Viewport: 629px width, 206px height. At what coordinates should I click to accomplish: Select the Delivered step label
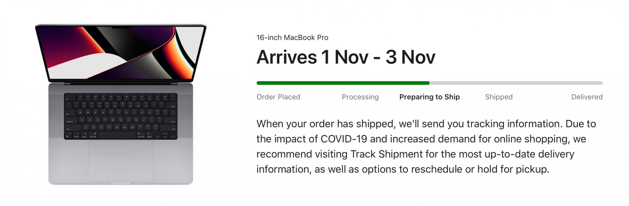click(587, 97)
